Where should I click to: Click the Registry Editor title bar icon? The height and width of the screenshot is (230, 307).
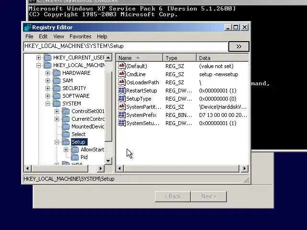[27, 27]
